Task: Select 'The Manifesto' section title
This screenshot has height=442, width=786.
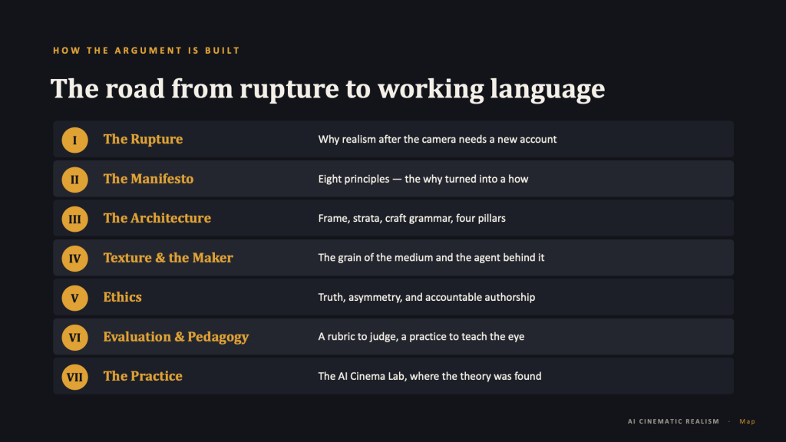Action: coord(148,178)
